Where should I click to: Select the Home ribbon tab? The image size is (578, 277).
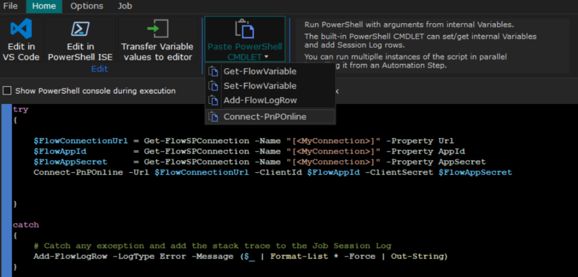44,6
